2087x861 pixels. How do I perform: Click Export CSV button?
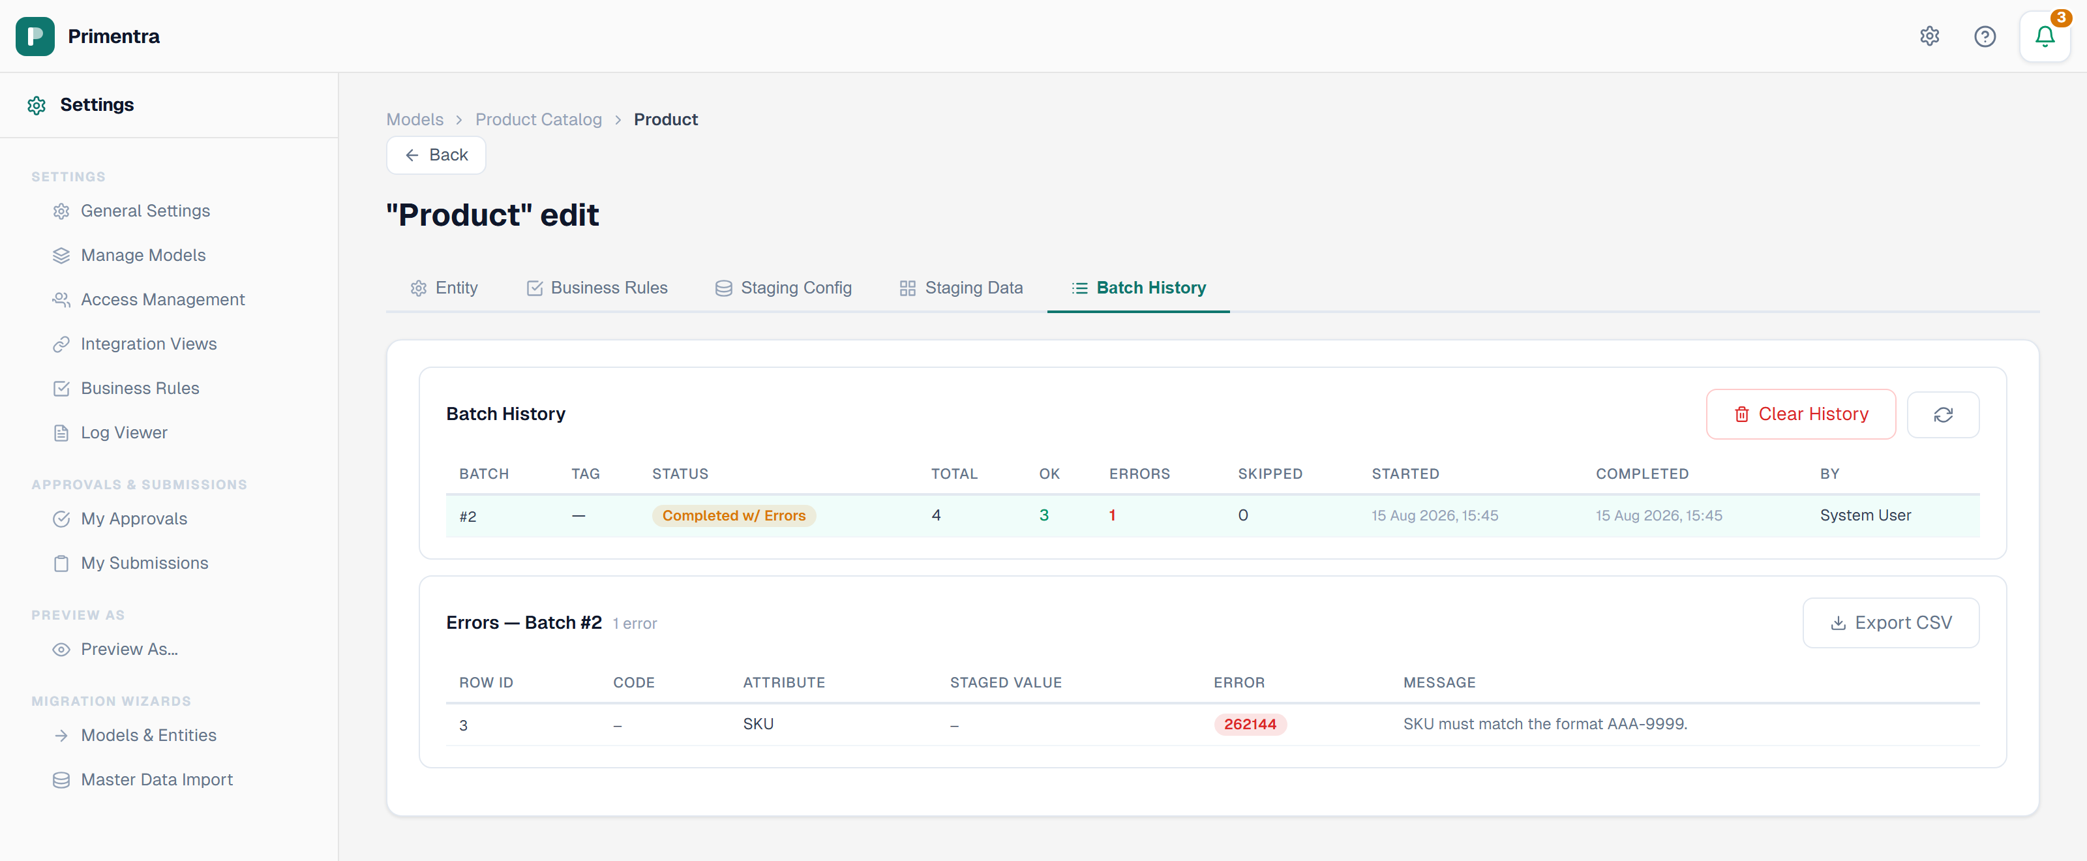(1890, 623)
